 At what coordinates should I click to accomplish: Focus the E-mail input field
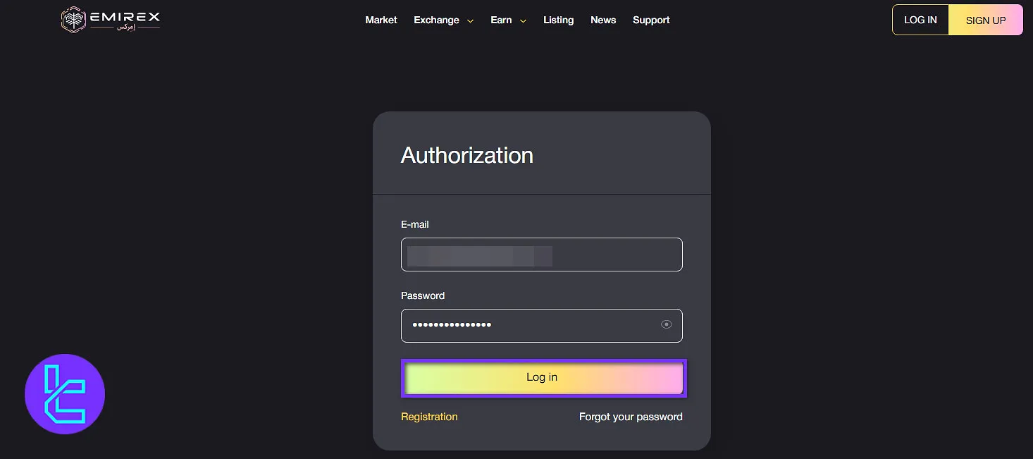pyautogui.click(x=541, y=255)
